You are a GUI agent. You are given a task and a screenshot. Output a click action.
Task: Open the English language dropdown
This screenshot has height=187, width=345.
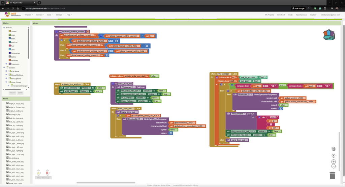tap(314, 15)
